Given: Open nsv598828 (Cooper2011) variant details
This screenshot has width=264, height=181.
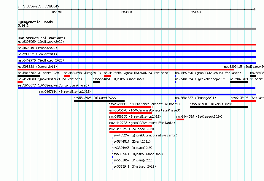Looking at the screenshot, I should coord(37,67).
